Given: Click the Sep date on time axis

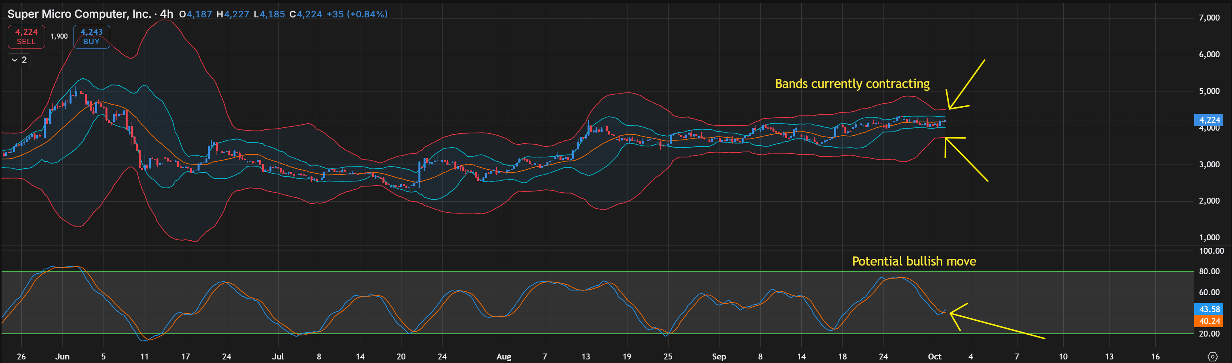Looking at the screenshot, I should coord(719,357).
